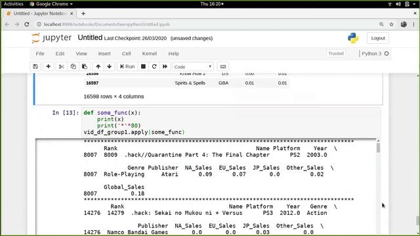This screenshot has width=420, height=236.
Task: Click the volume speaker icon
Action: click(x=398, y=4)
